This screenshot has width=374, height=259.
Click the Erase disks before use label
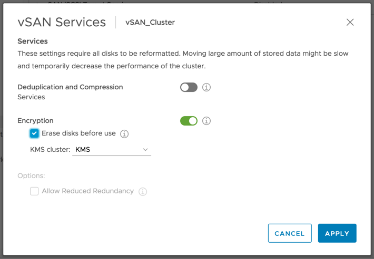click(x=78, y=133)
